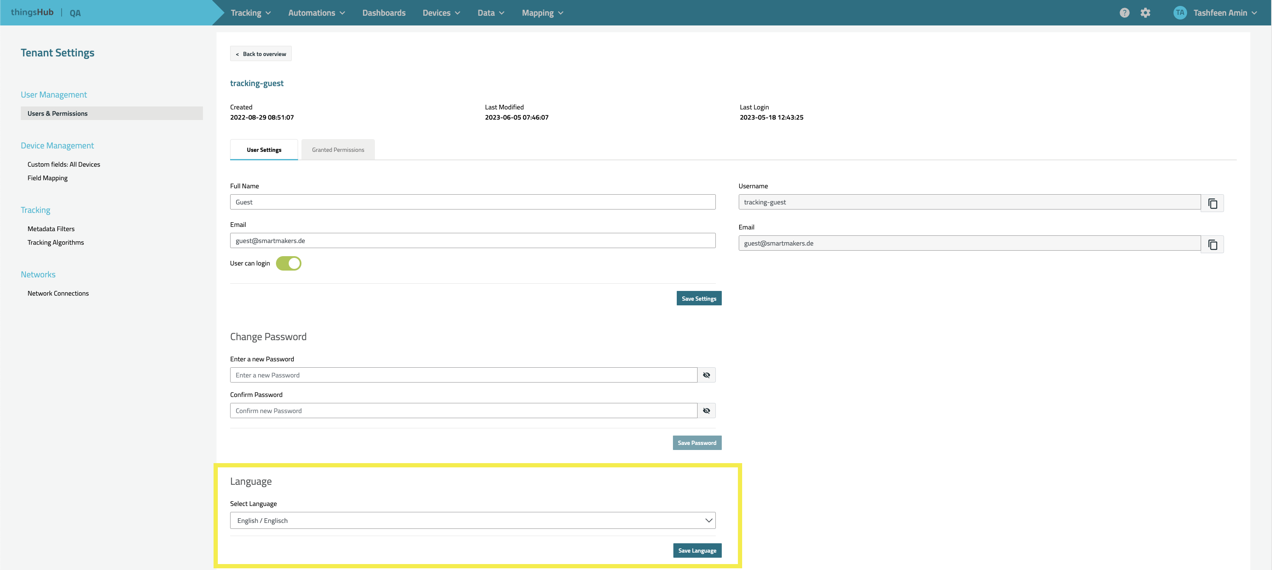The width and height of the screenshot is (1272, 570).
Task: Open the help question mark icon
Action: (x=1124, y=13)
